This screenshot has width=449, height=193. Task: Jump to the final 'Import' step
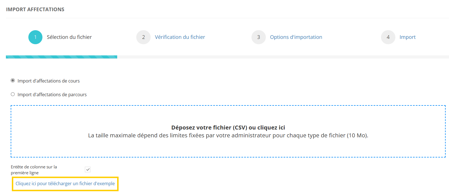coord(407,37)
